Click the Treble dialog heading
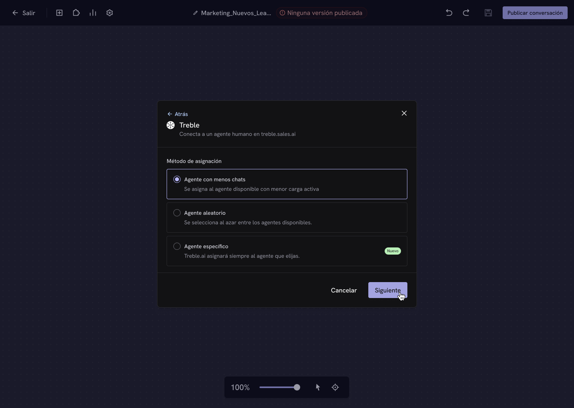574x408 pixels. click(x=189, y=125)
